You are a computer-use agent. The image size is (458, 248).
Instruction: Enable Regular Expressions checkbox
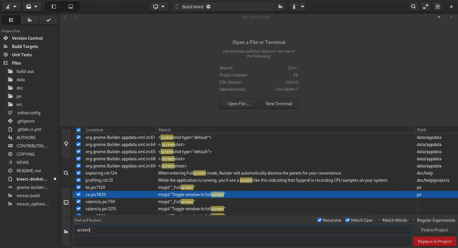coord(414,220)
